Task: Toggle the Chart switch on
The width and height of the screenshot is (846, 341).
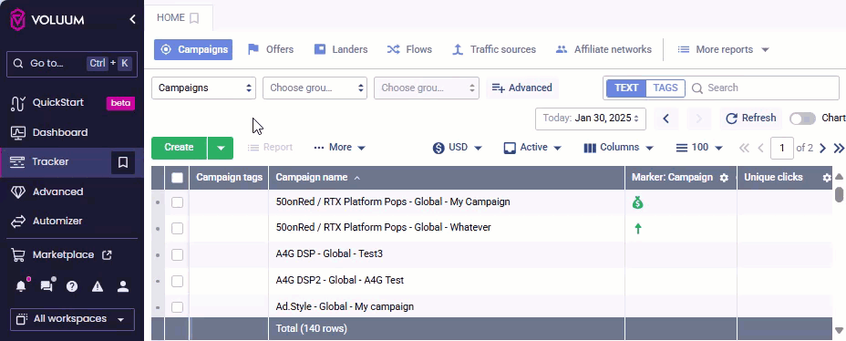Action: 802,119
